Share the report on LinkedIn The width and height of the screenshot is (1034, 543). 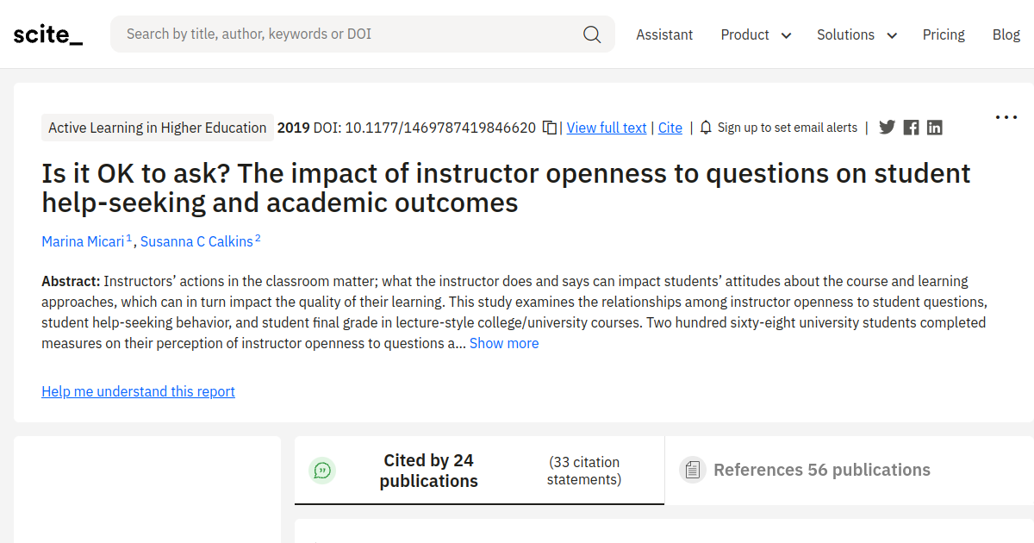coord(934,127)
